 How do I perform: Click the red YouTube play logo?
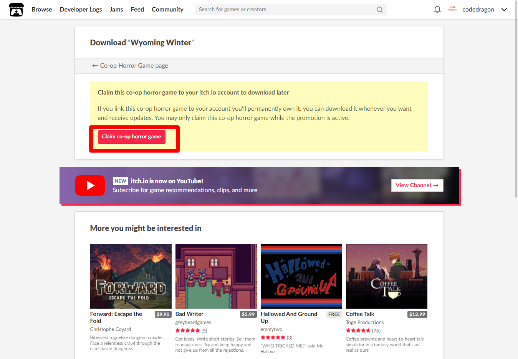[x=90, y=185]
